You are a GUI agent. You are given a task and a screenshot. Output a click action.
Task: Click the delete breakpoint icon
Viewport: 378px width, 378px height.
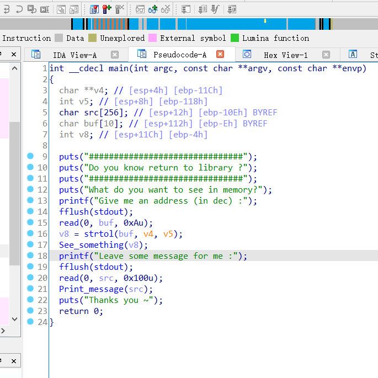pyautogui.click(x=120, y=9)
